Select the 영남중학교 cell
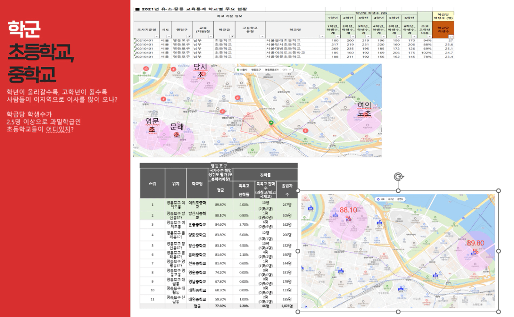Image resolution: width=514 pixels, height=317 pixels. (x=197, y=281)
